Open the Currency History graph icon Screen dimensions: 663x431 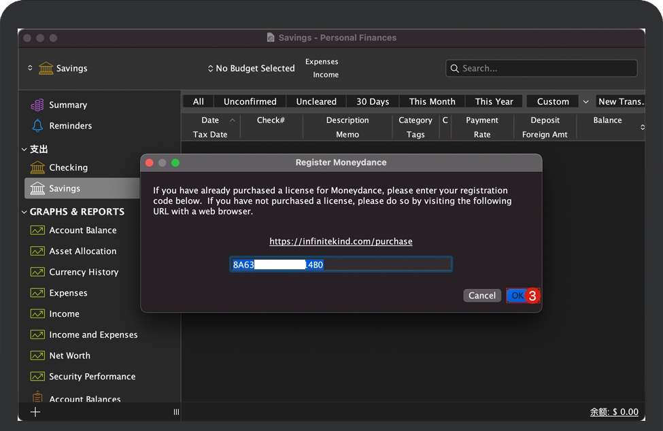[x=37, y=272]
